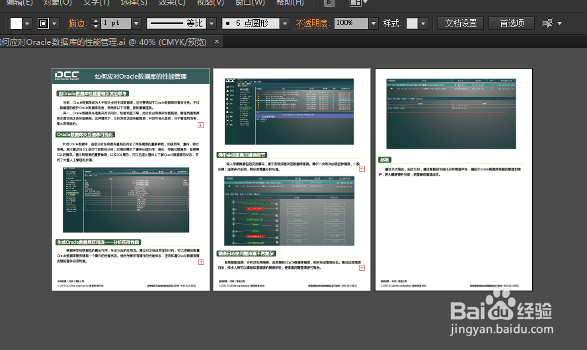Click the top screenshot image on page two
This screenshot has width=587, height=350.
coord(289,112)
